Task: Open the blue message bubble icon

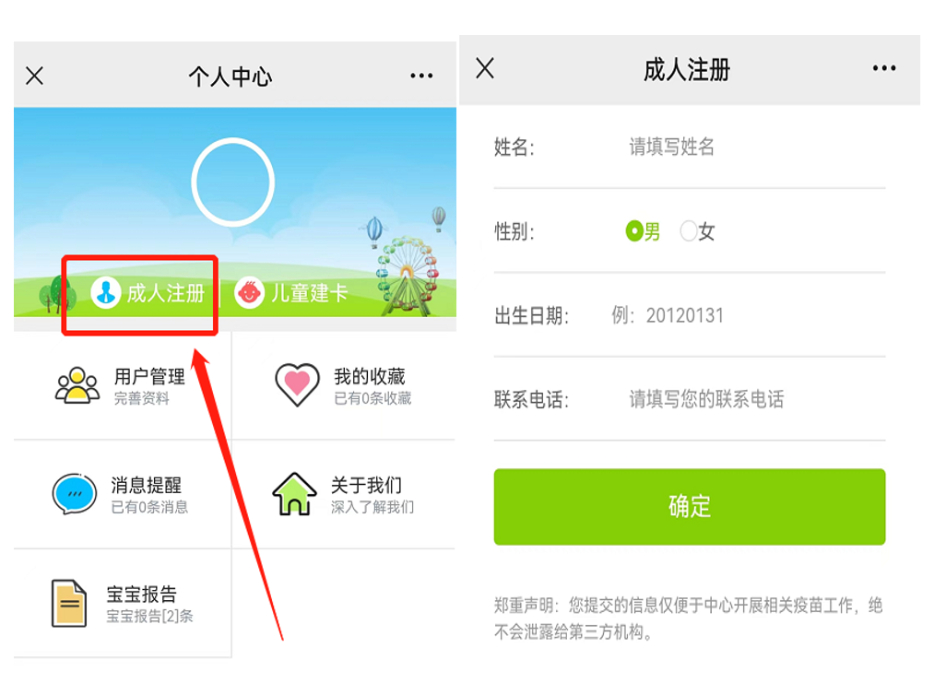Action: [x=74, y=494]
